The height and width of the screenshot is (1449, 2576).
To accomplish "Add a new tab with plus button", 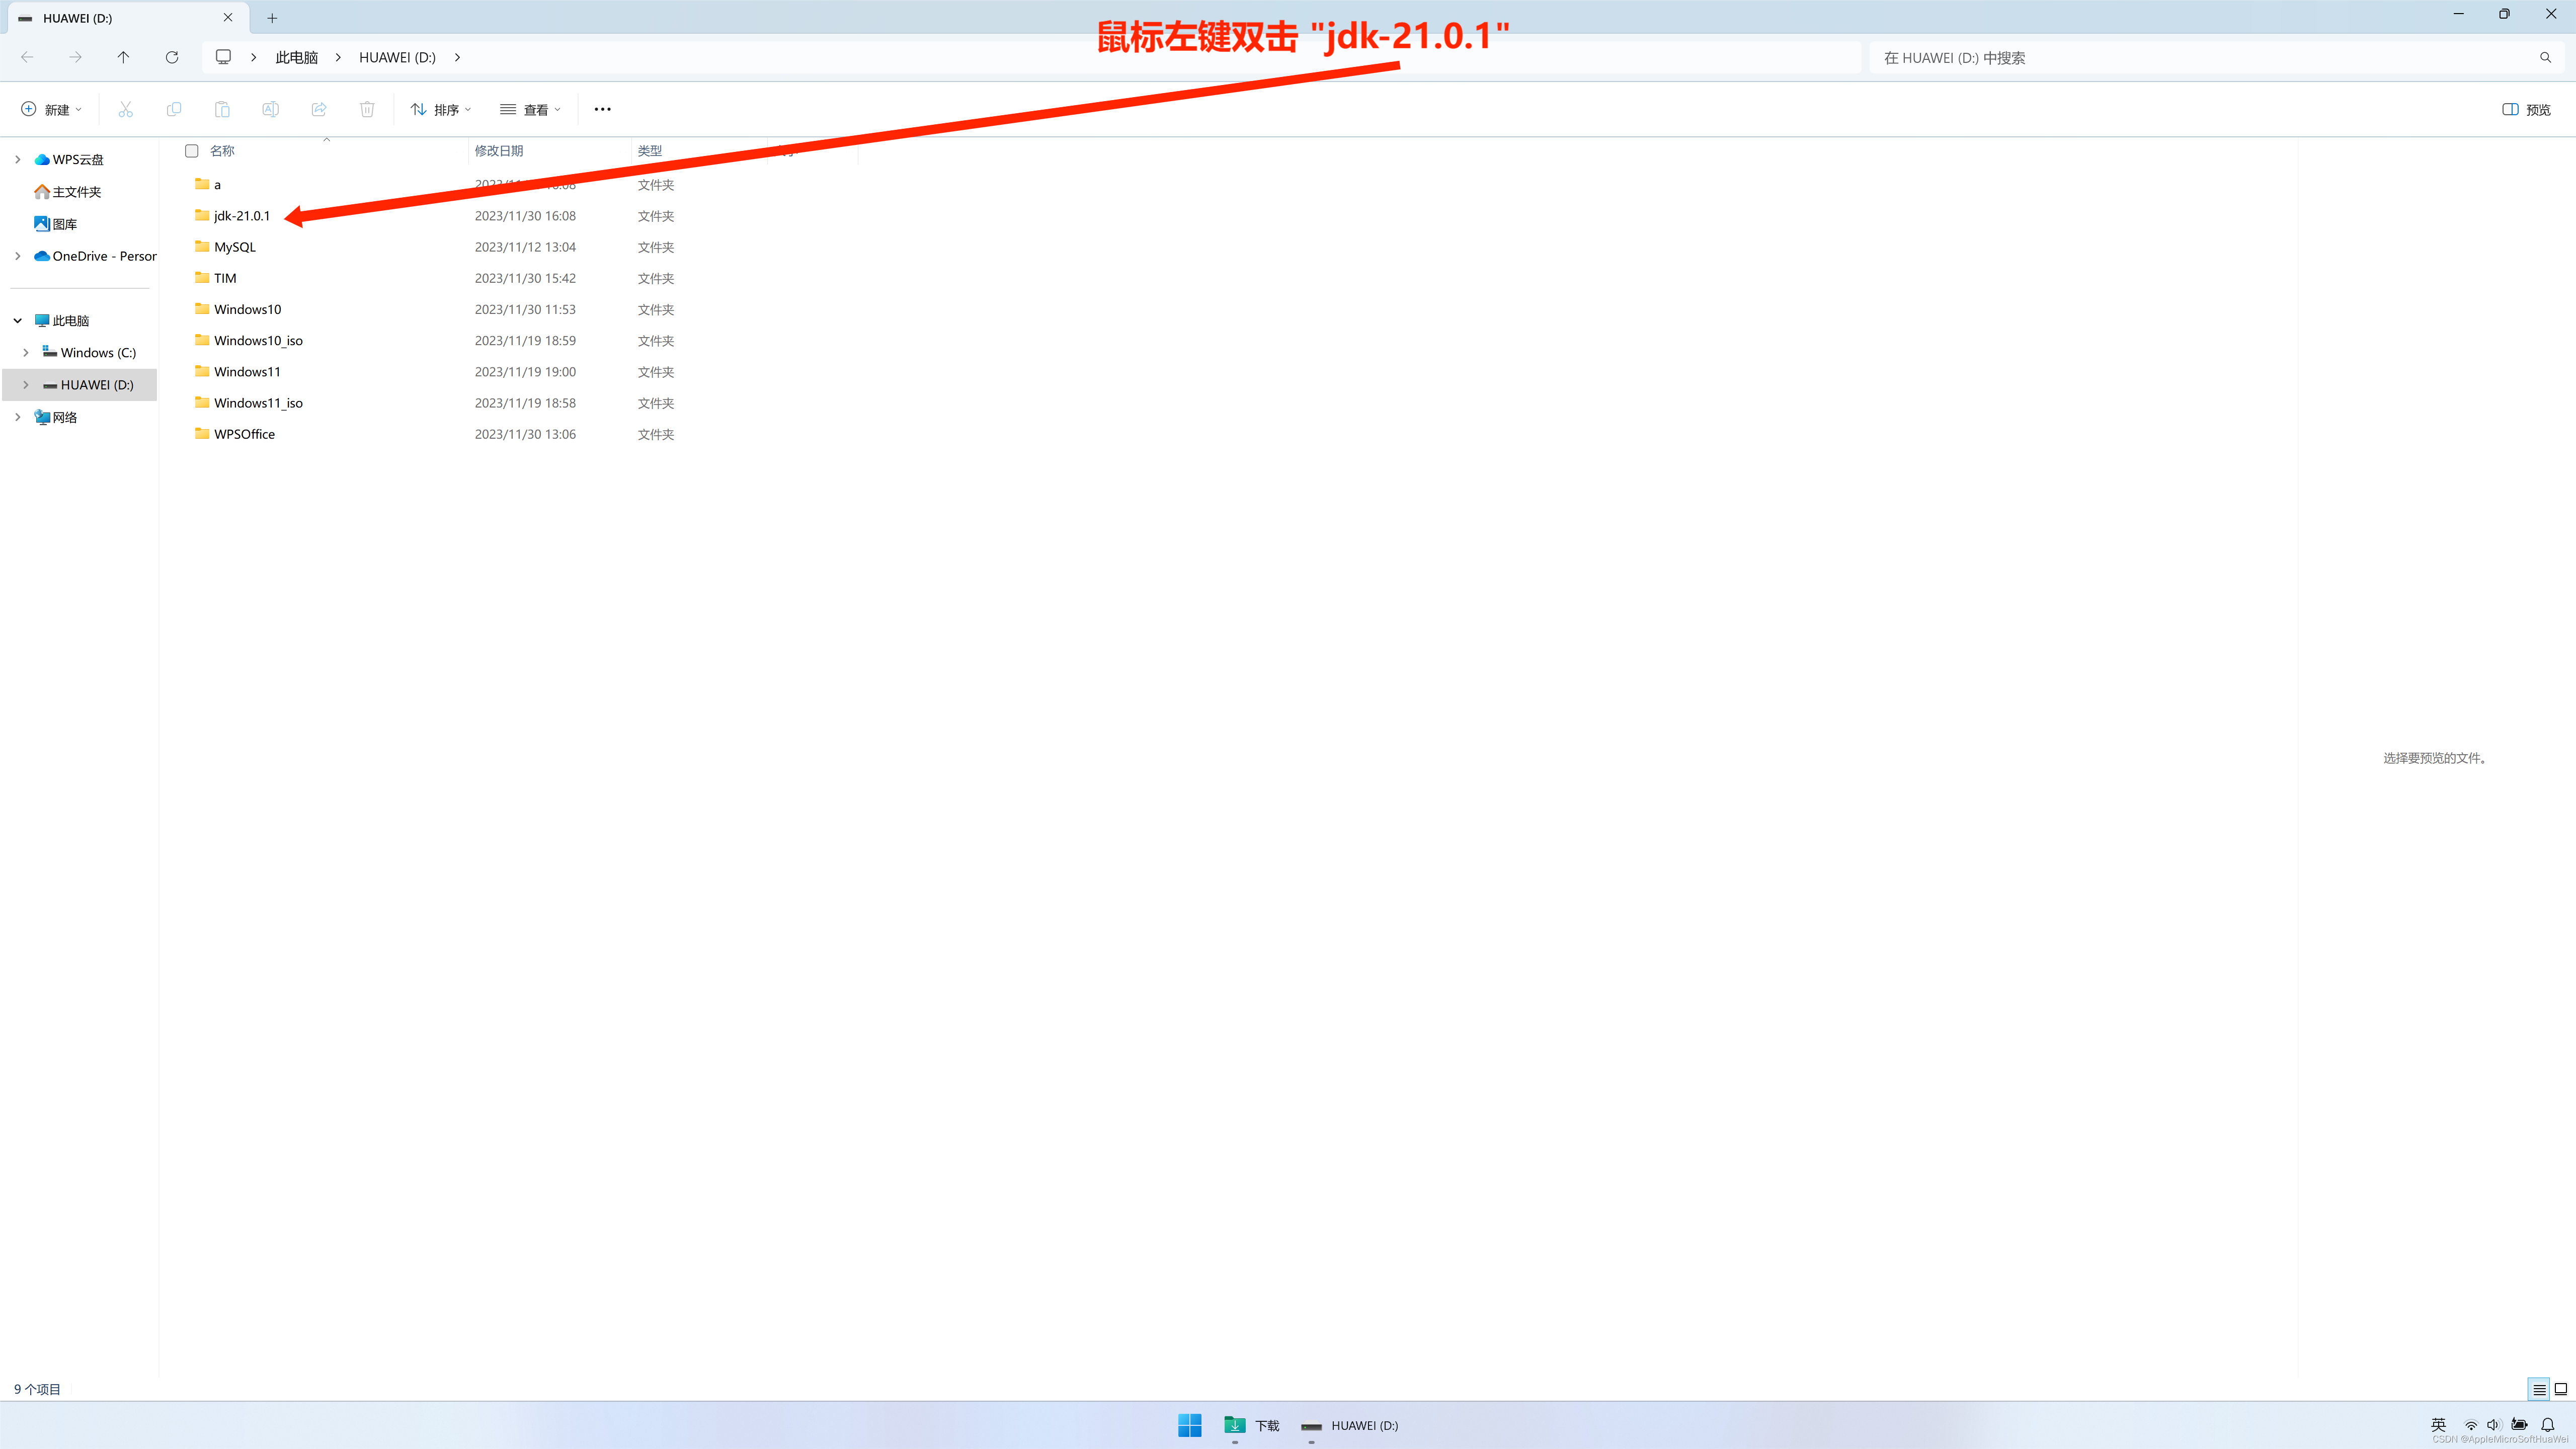I will tap(272, 18).
